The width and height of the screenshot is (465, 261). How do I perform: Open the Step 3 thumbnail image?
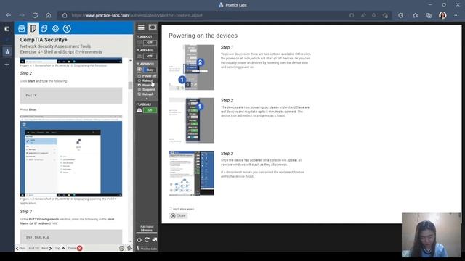click(x=192, y=173)
